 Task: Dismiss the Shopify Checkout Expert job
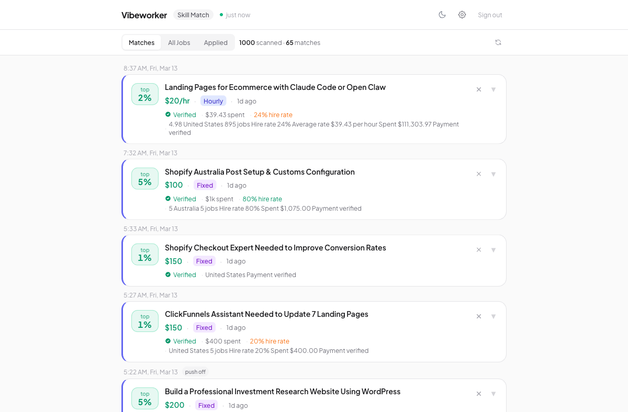pyautogui.click(x=478, y=250)
